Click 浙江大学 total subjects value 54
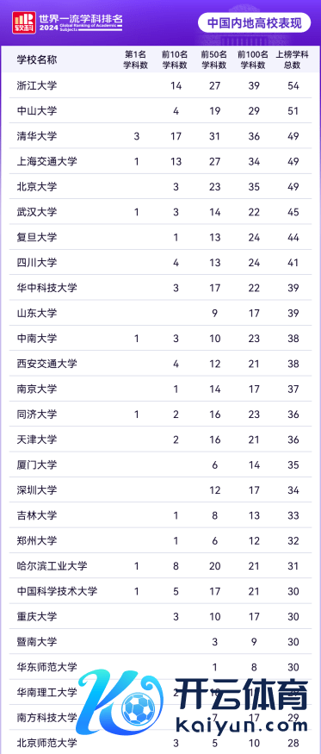321x754 pixels. (x=293, y=85)
